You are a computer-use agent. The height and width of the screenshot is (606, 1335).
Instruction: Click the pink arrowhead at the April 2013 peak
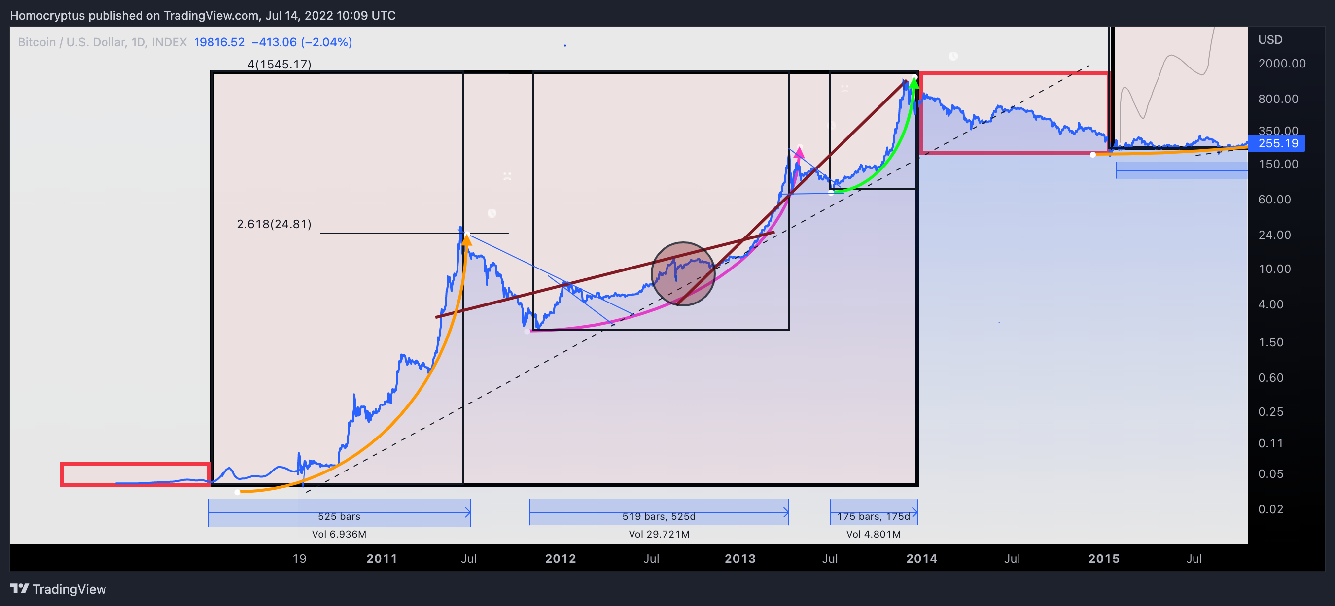click(x=799, y=152)
